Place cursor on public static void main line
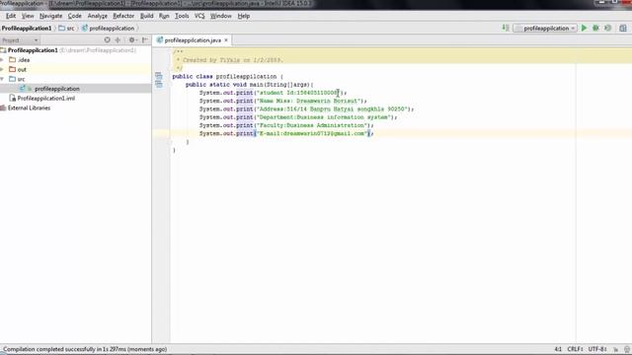Viewport: 632px width, 355px height. coord(249,85)
